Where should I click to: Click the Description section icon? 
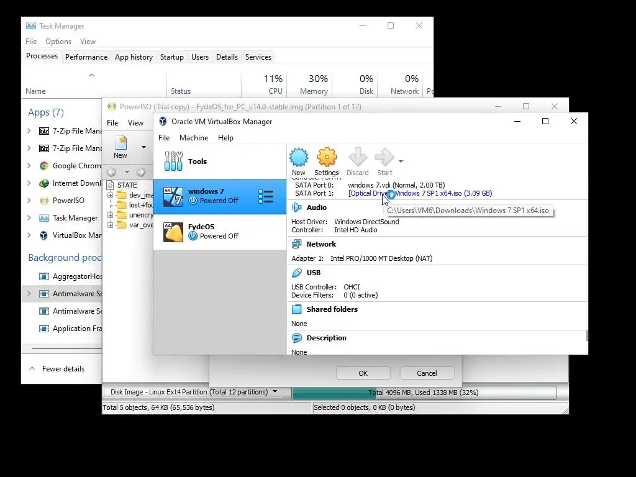click(x=297, y=338)
